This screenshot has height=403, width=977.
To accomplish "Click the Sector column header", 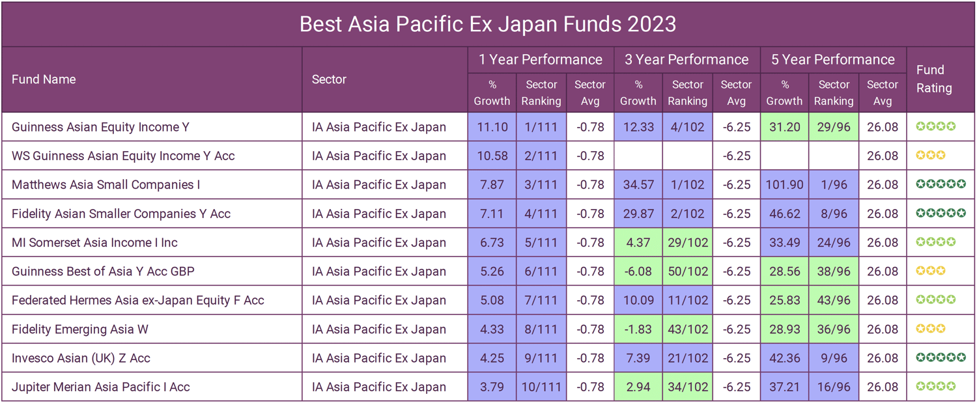I will pyautogui.click(x=329, y=79).
